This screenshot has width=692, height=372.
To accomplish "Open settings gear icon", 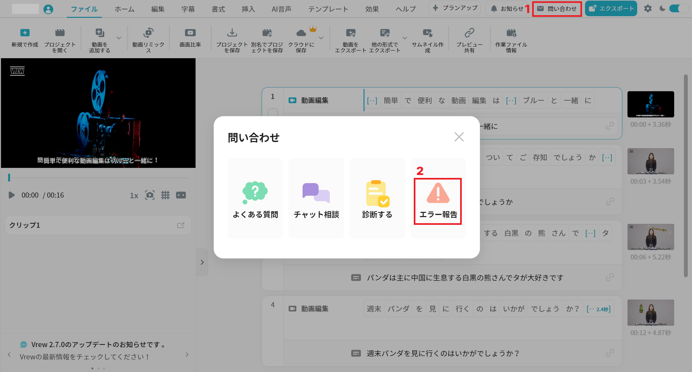I will point(648,9).
